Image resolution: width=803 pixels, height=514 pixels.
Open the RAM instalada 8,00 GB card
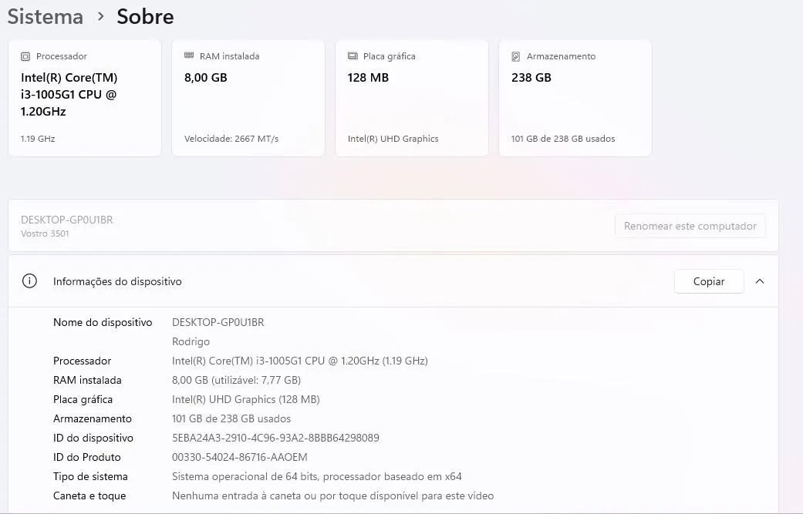(248, 98)
